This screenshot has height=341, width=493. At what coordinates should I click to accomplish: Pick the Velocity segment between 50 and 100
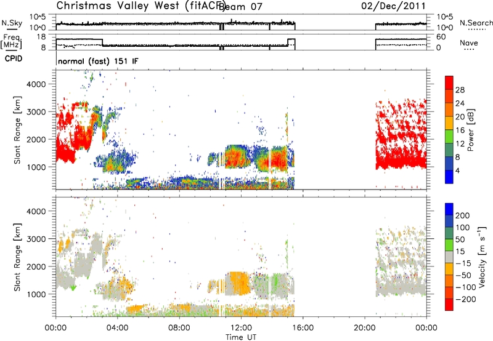pos(449,233)
